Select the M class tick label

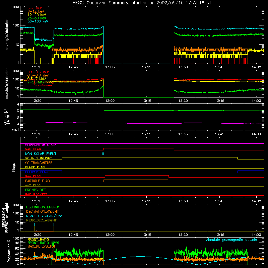[x=18, y=105]
